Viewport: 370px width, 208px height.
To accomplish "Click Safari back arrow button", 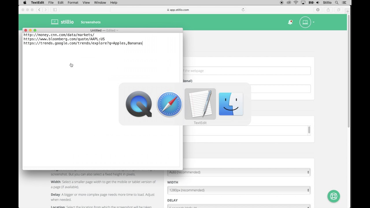I will pyautogui.click(x=40, y=10).
